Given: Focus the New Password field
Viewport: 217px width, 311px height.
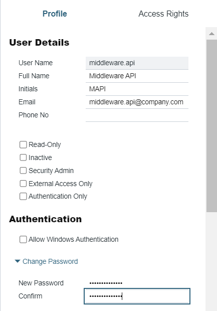Looking at the screenshot, I should [137, 283].
